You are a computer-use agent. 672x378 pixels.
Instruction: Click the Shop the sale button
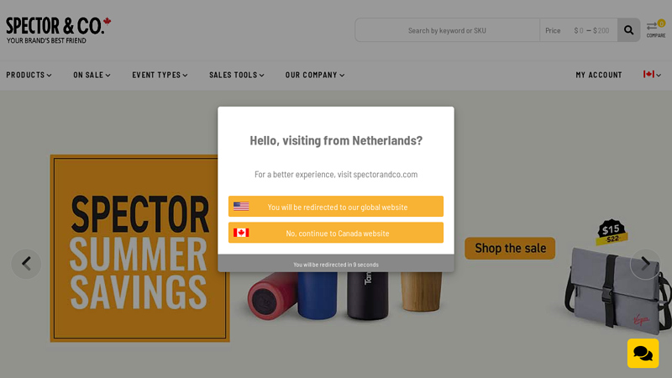[510, 248]
